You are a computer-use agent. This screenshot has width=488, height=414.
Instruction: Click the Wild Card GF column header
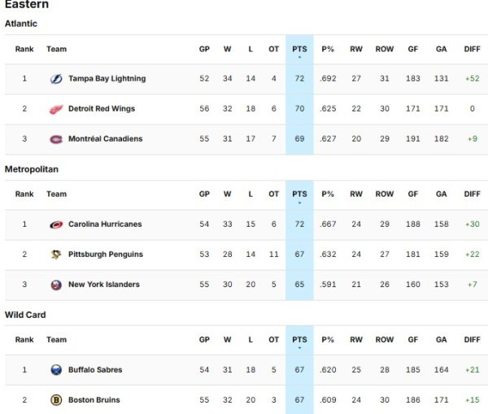[x=413, y=340]
